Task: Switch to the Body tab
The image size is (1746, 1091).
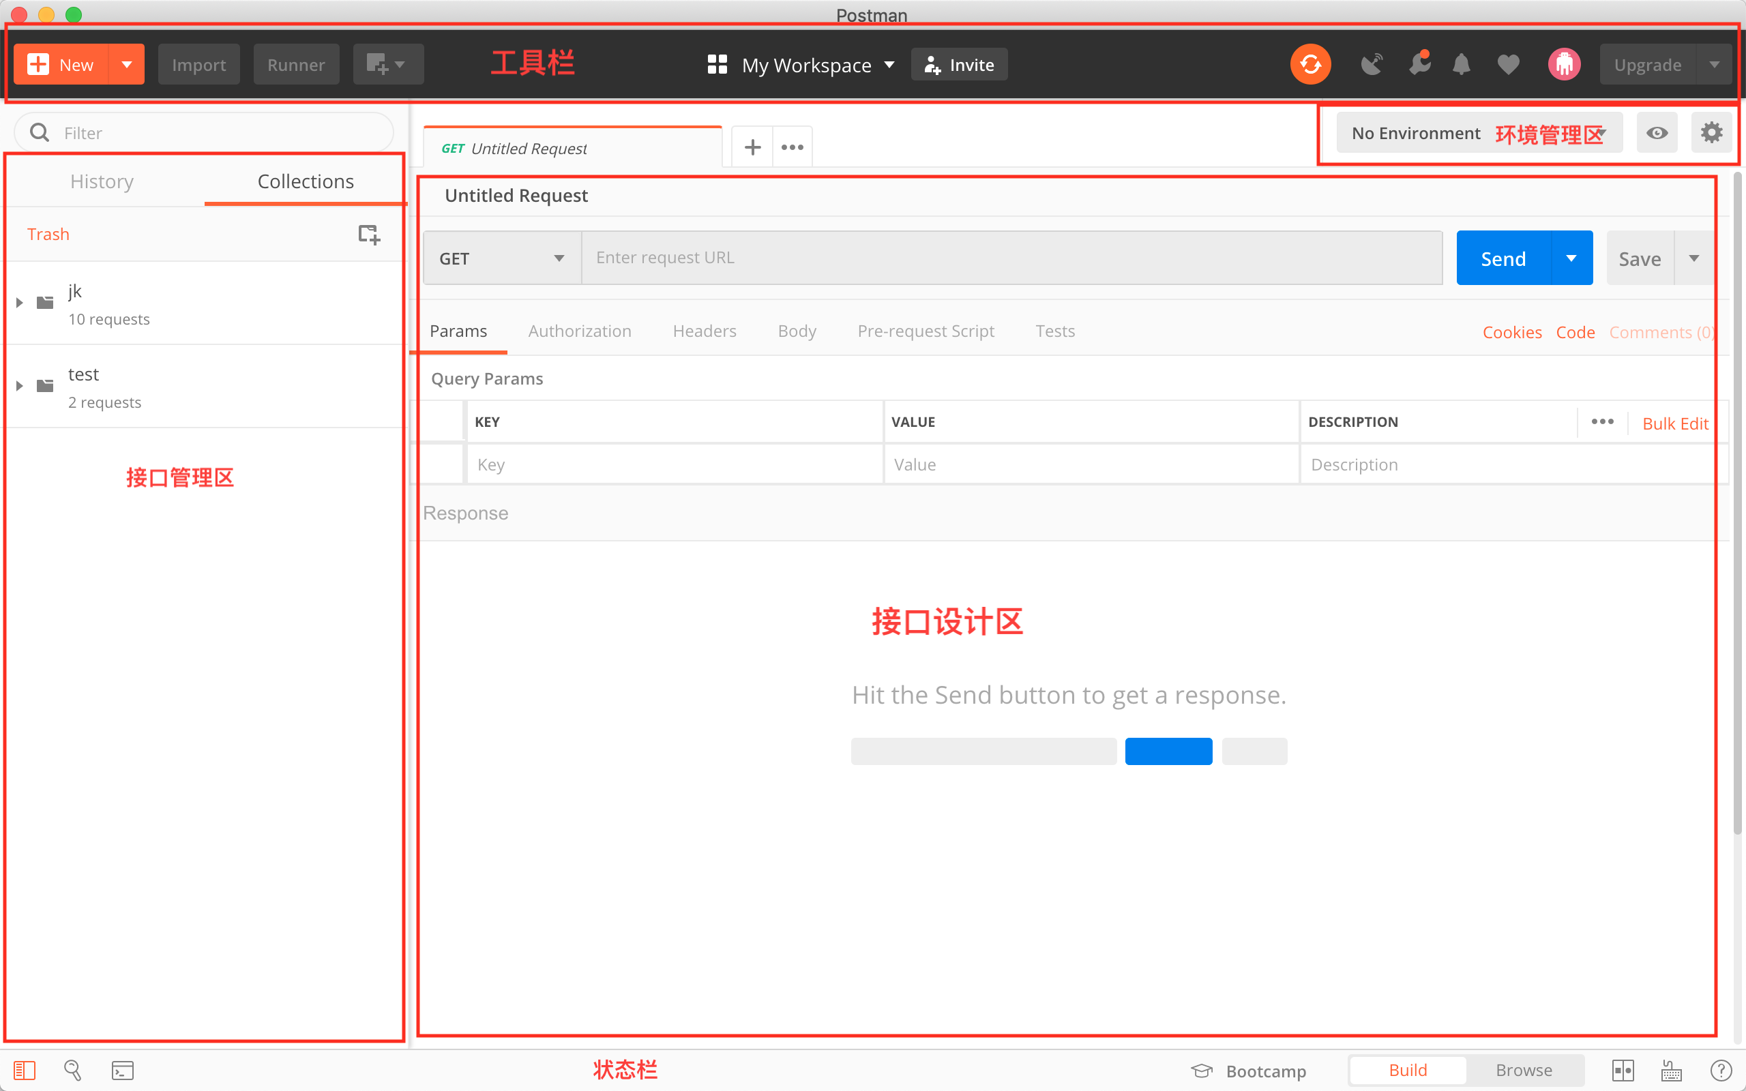Action: point(796,329)
